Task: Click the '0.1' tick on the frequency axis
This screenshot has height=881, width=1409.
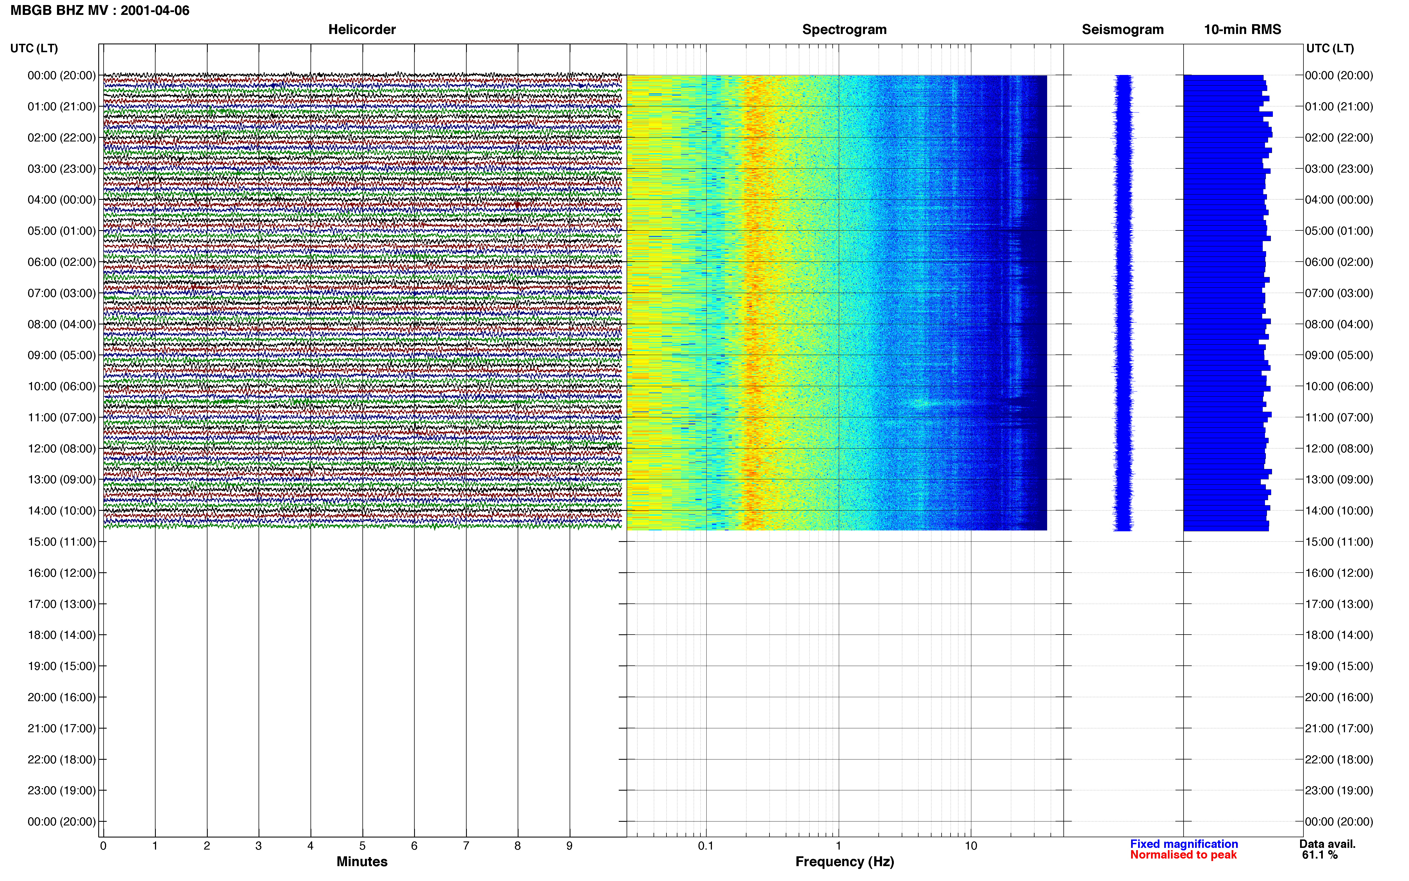Action: pos(706,846)
